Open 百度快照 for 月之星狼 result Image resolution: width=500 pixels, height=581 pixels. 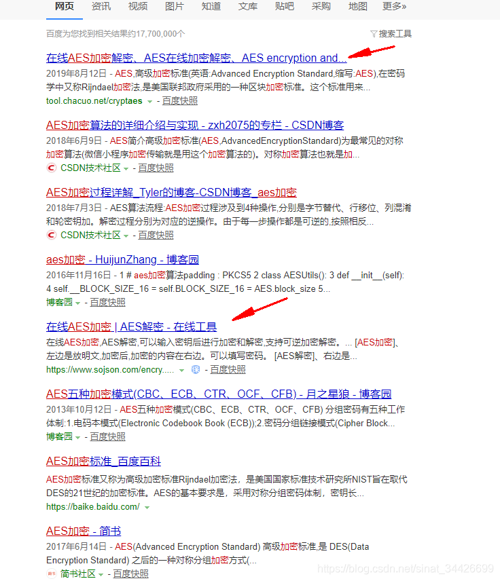pyautogui.click(x=107, y=436)
